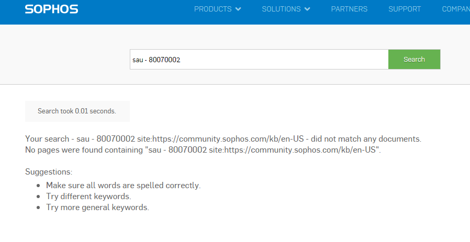
Task: Click the community.sophos.com URL in the first result line
Action: tap(220, 139)
